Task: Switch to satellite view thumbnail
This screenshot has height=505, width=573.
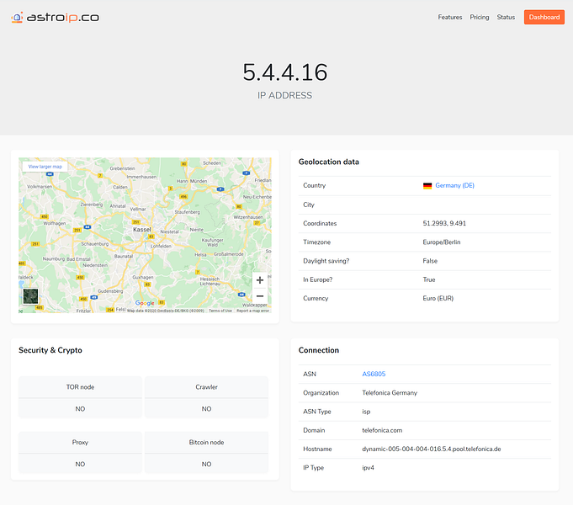Action: tap(30, 296)
